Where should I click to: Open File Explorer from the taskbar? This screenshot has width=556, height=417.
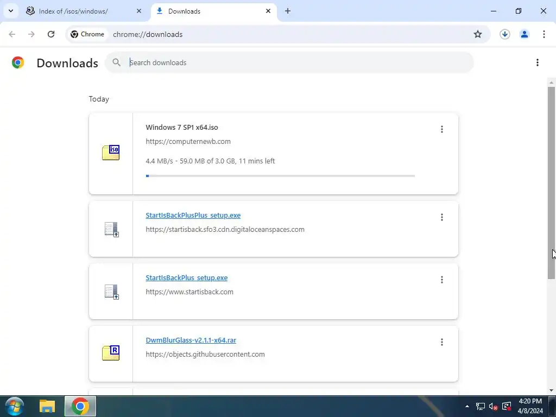point(47,406)
